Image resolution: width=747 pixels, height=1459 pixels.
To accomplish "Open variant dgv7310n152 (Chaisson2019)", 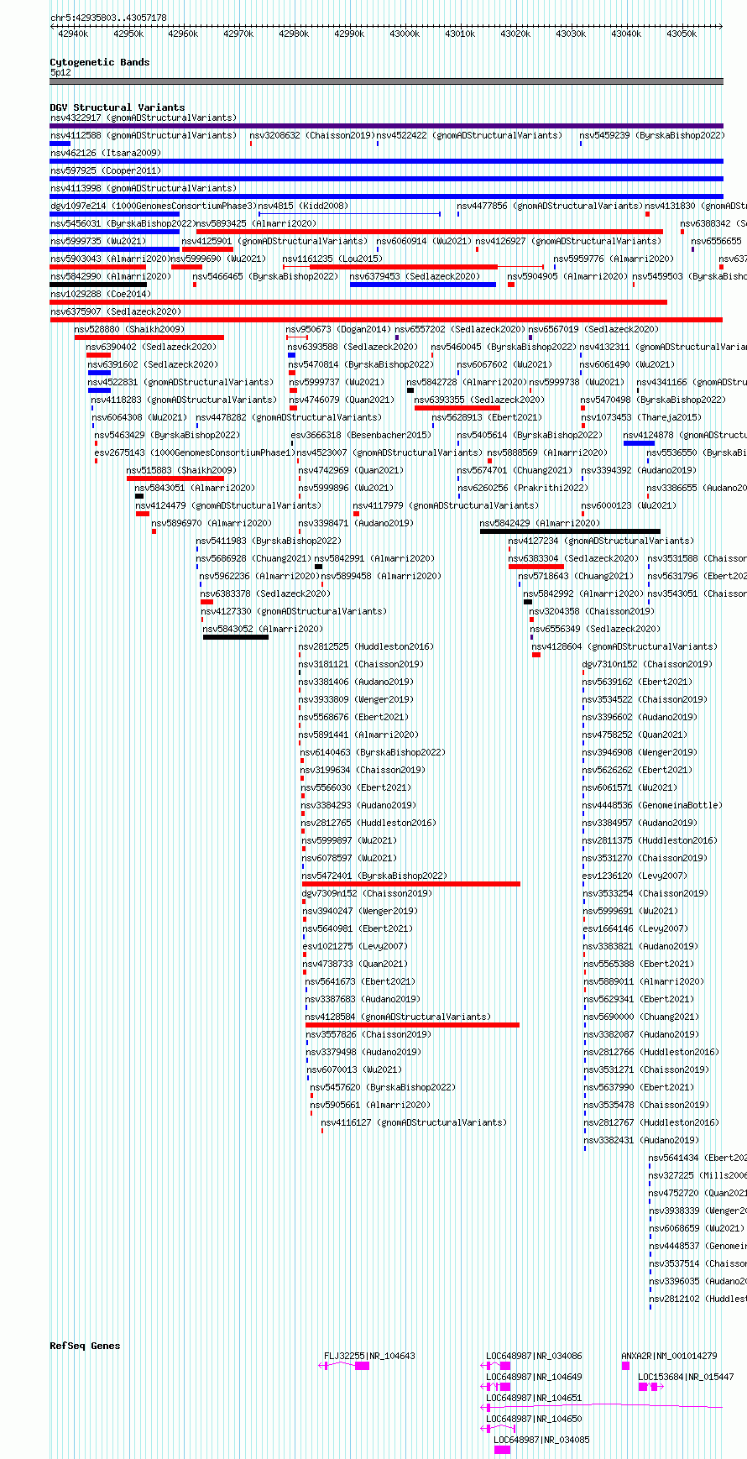I will pos(647,664).
